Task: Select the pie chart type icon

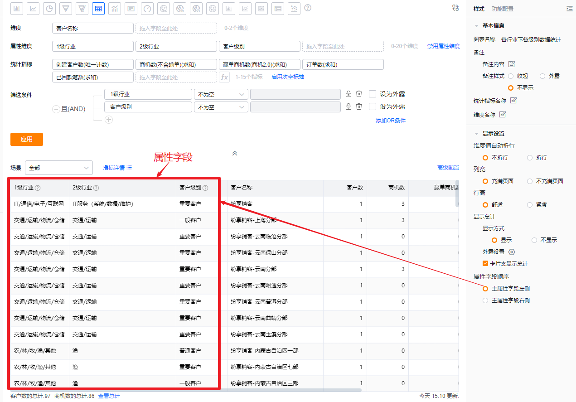Action: (49, 8)
